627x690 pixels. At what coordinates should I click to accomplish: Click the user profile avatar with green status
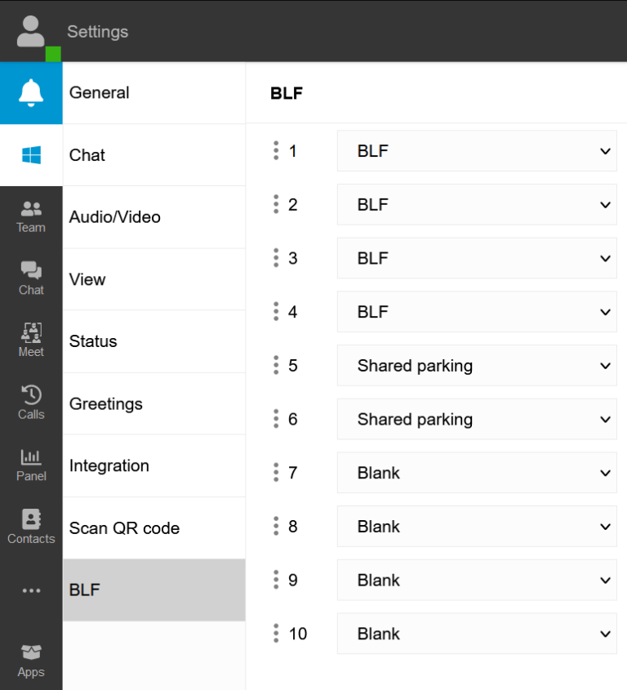(31, 31)
